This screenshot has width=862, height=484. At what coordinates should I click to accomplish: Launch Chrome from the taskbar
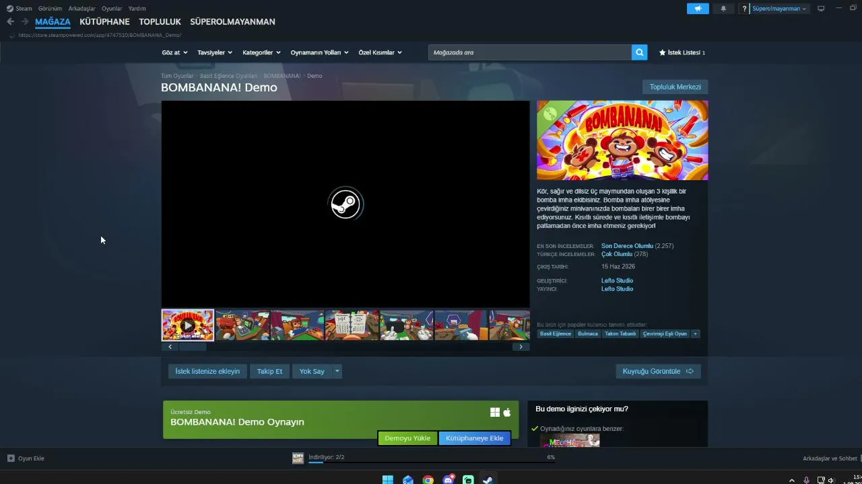pos(428,480)
